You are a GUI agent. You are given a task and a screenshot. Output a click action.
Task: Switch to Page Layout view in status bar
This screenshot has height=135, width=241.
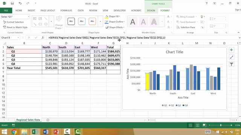pyautogui.click(x=197, y=125)
